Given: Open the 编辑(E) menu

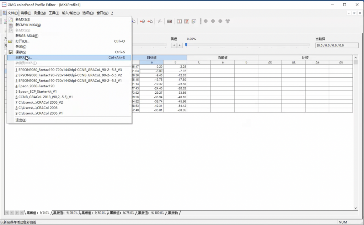Looking at the screenshot, I should [x=26, y=13].
